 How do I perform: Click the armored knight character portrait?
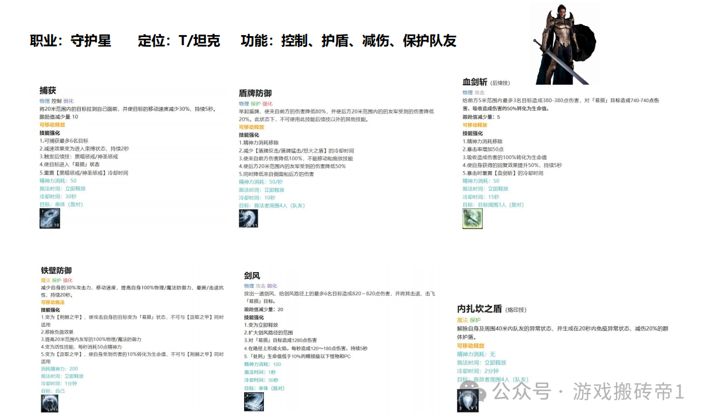(567, 44)
